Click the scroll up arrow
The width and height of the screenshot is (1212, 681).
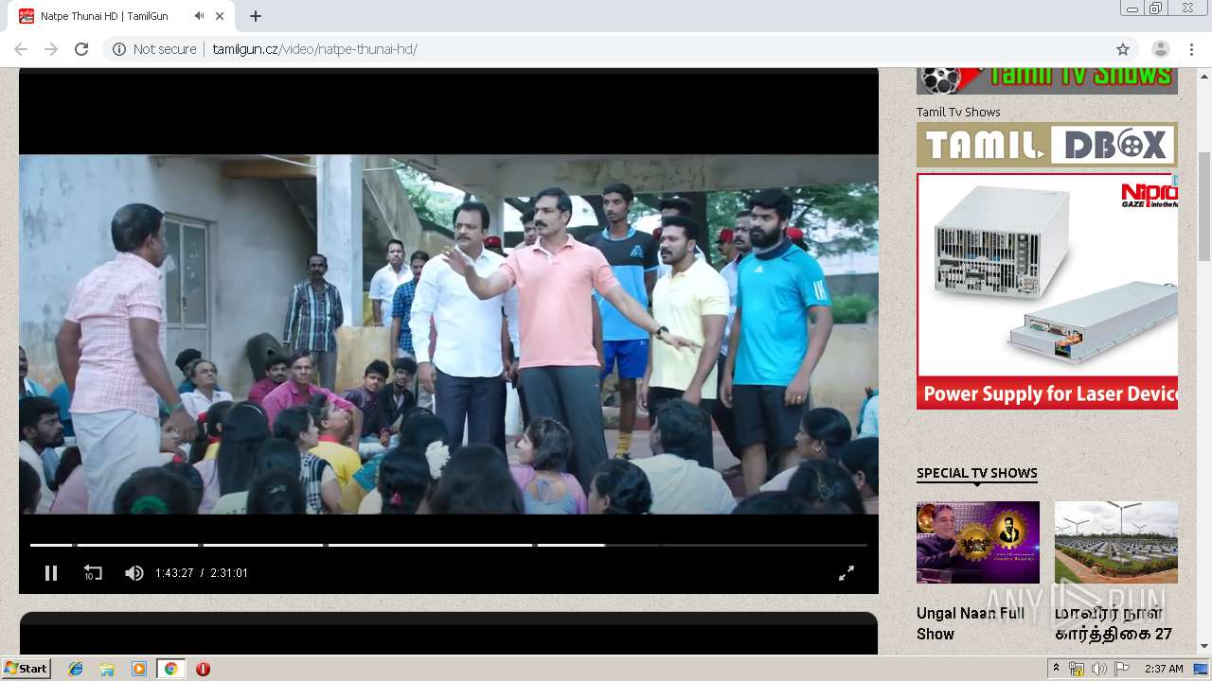(1204, 76)
